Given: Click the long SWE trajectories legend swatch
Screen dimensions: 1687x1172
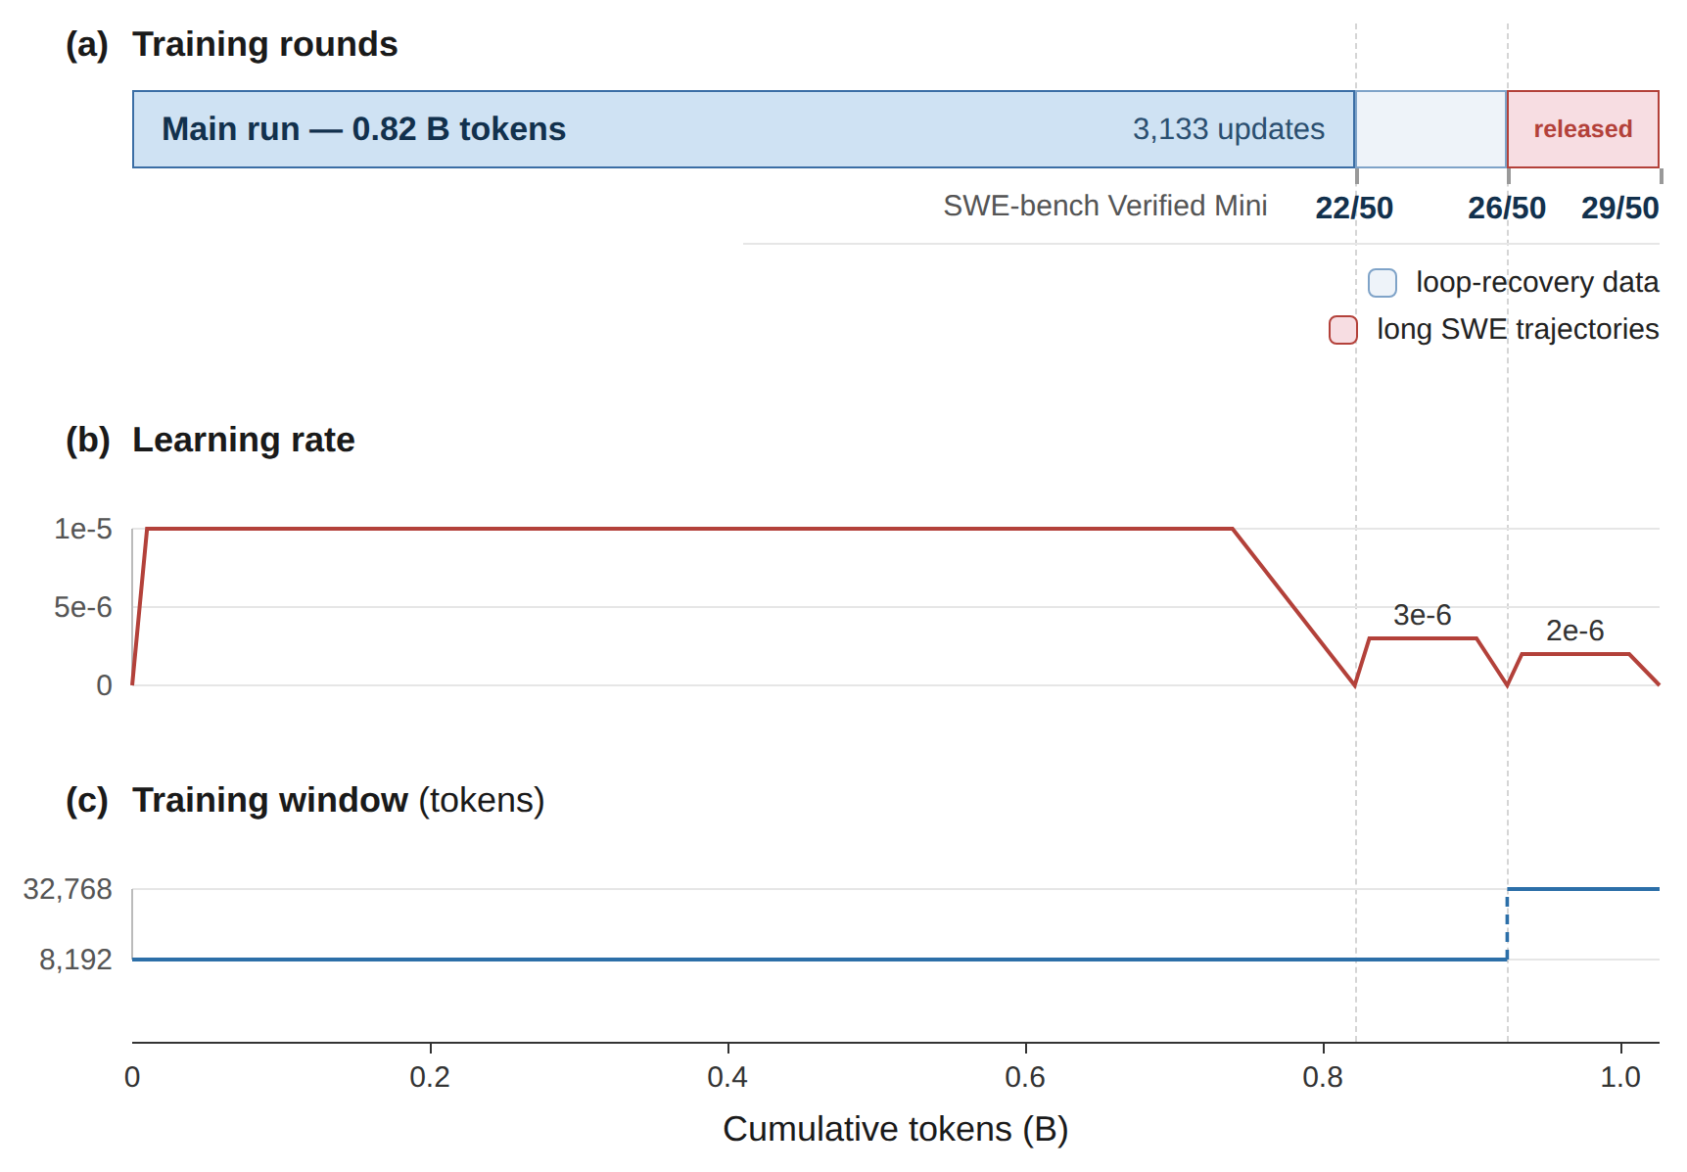Looking at the screenshot, I should (x=1342, y=330).
